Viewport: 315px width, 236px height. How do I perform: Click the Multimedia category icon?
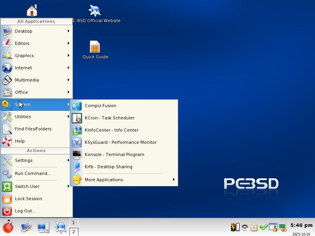pyautogui.click(x=7, y=80)
